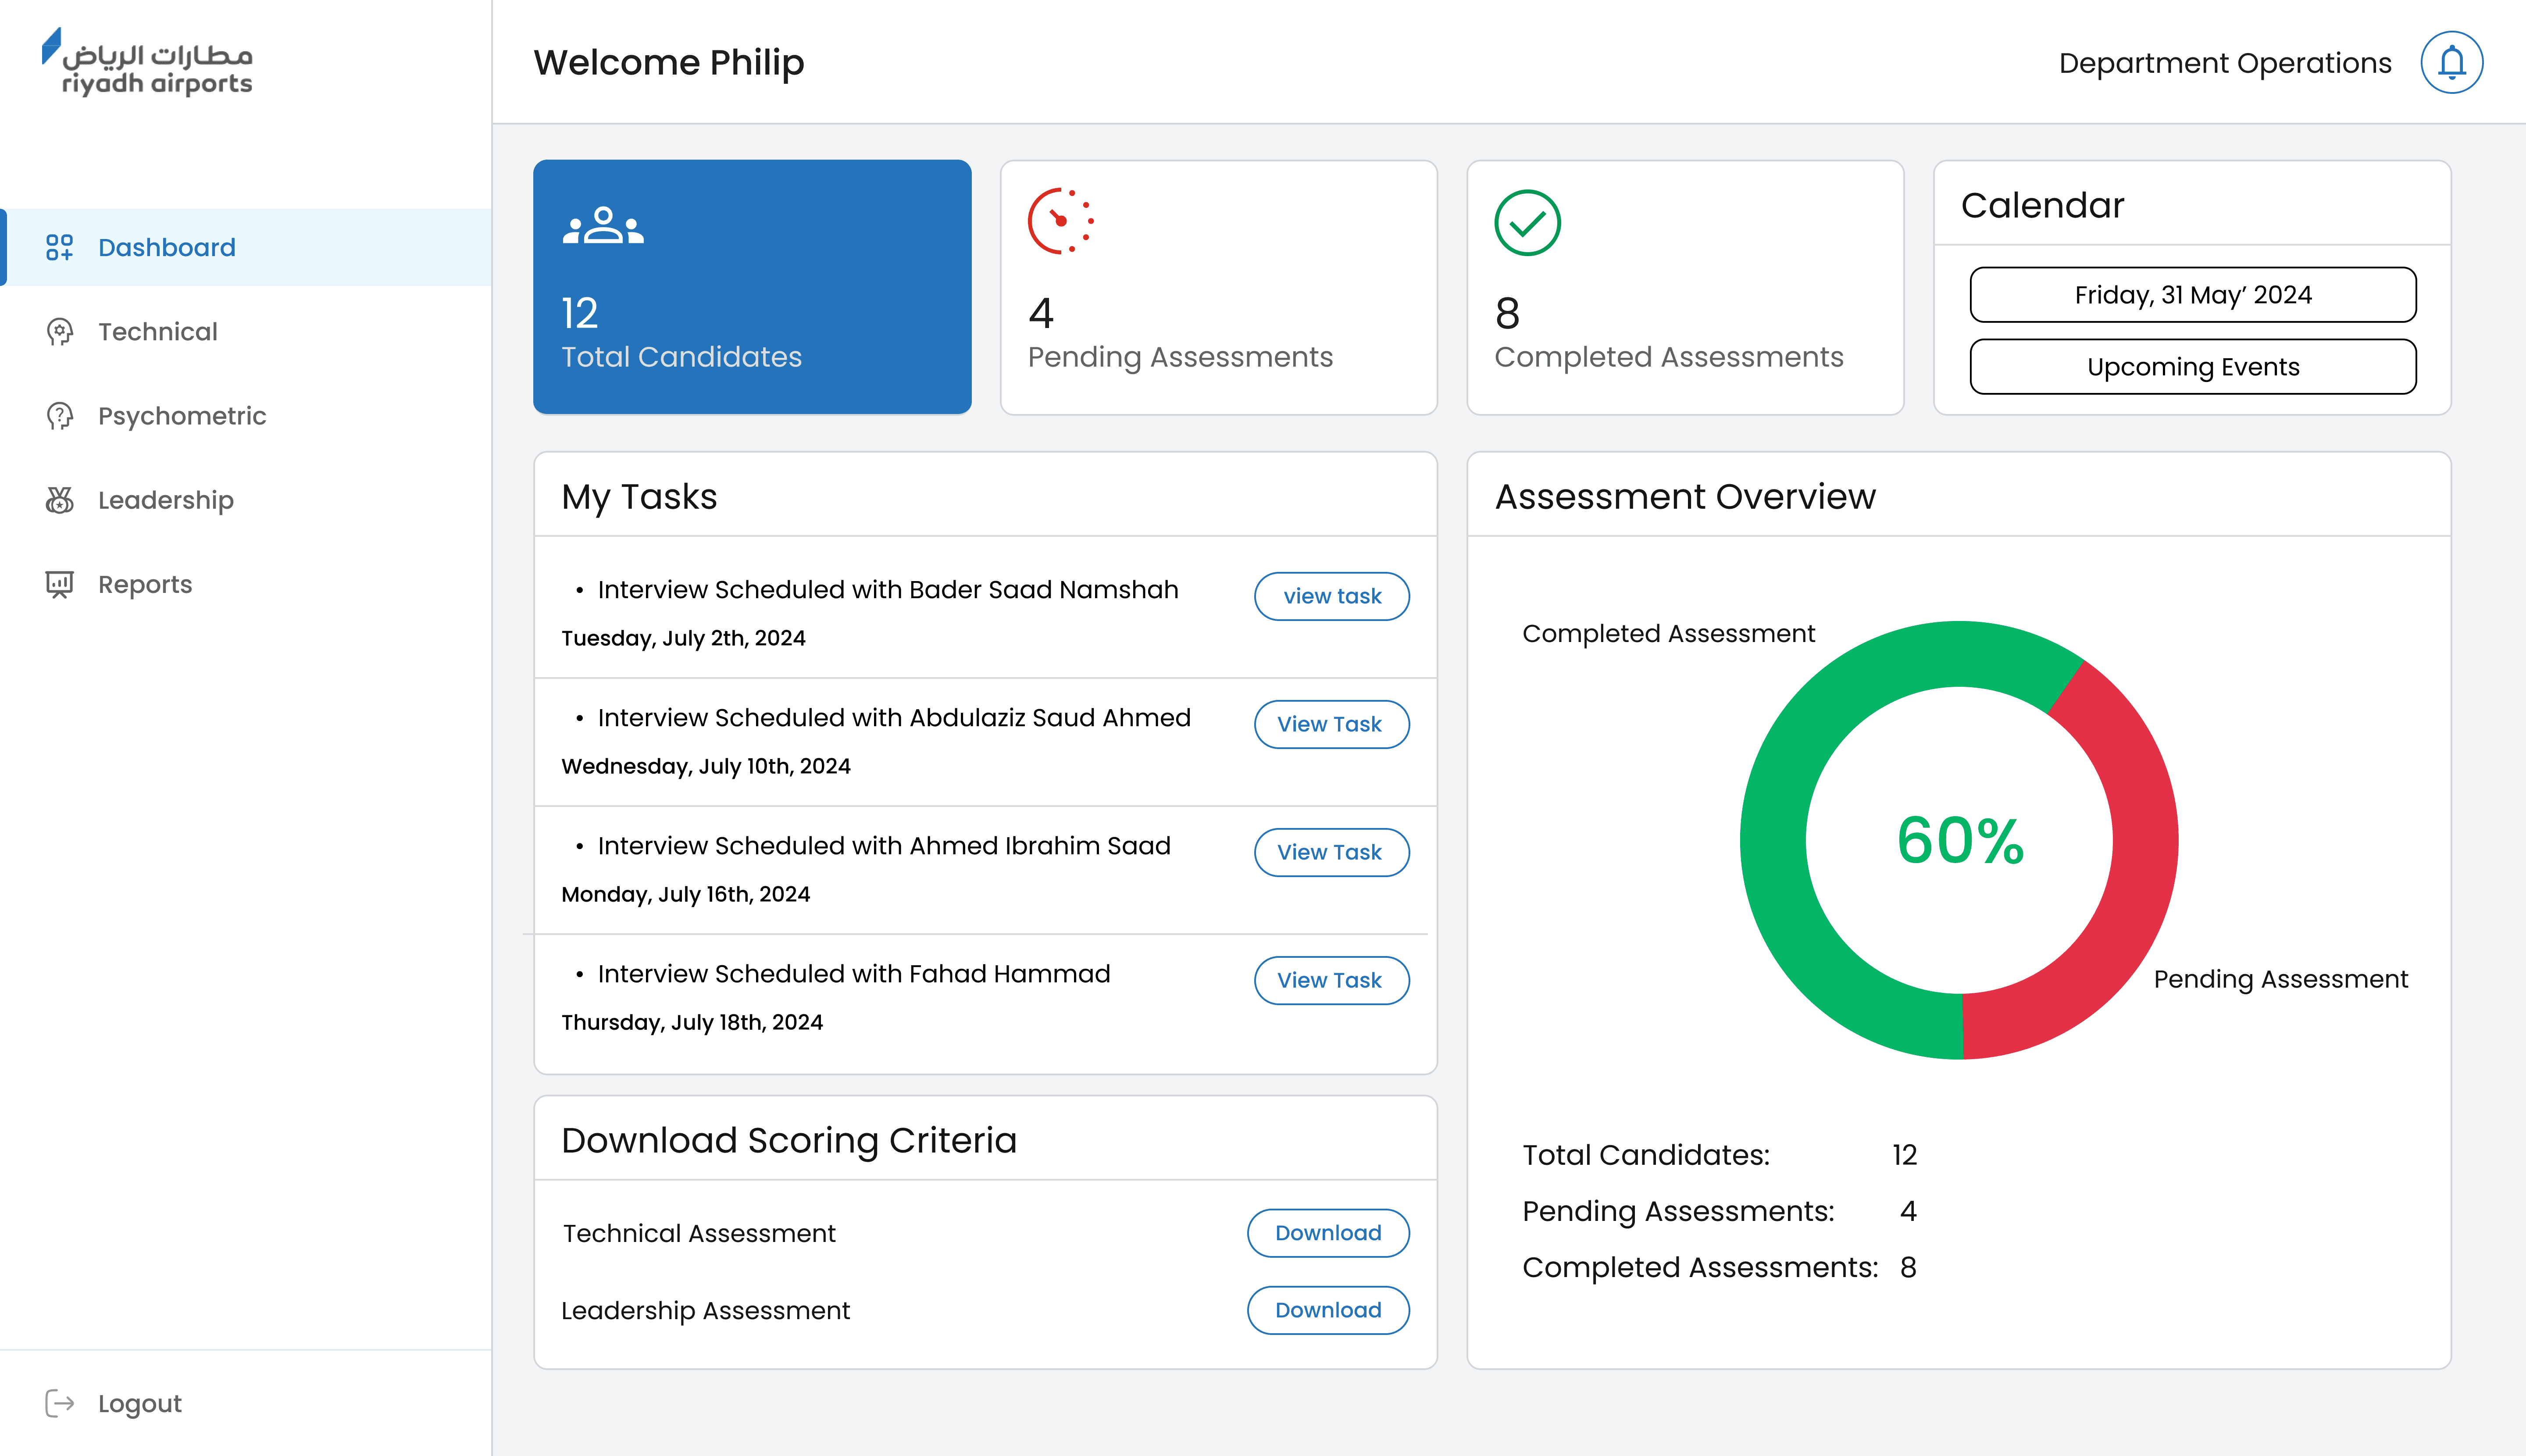Click the Completed Assessments checkmark icon
2526x1456 pixels.
[x=1527, y=222]
